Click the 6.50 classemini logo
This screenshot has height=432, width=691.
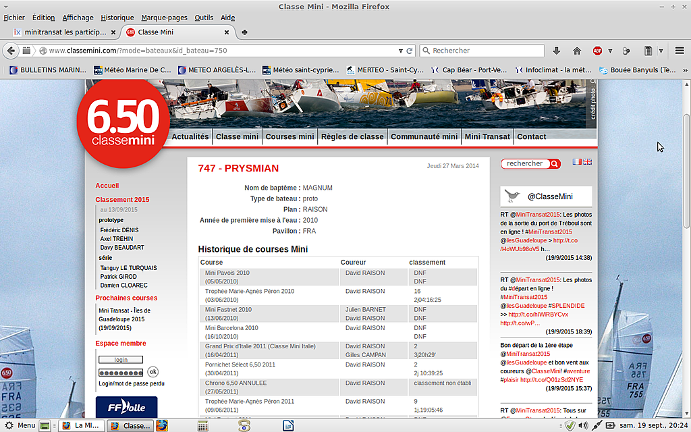pos(123,122)
